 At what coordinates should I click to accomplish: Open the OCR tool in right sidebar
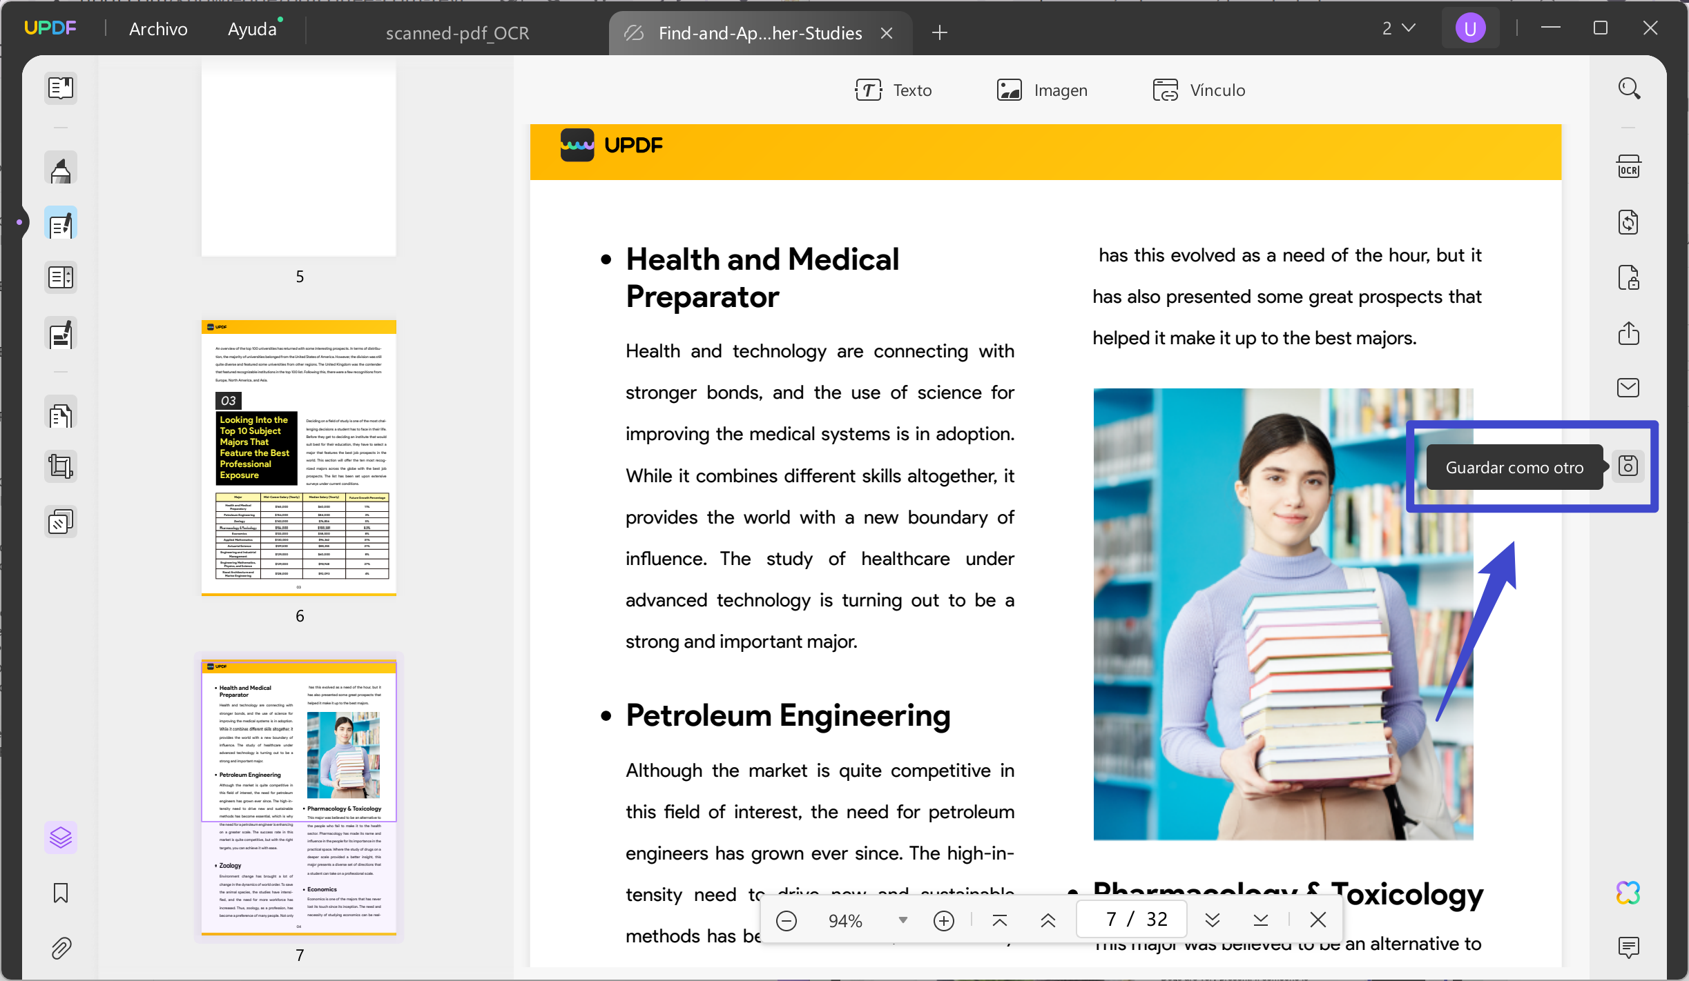1628,168
